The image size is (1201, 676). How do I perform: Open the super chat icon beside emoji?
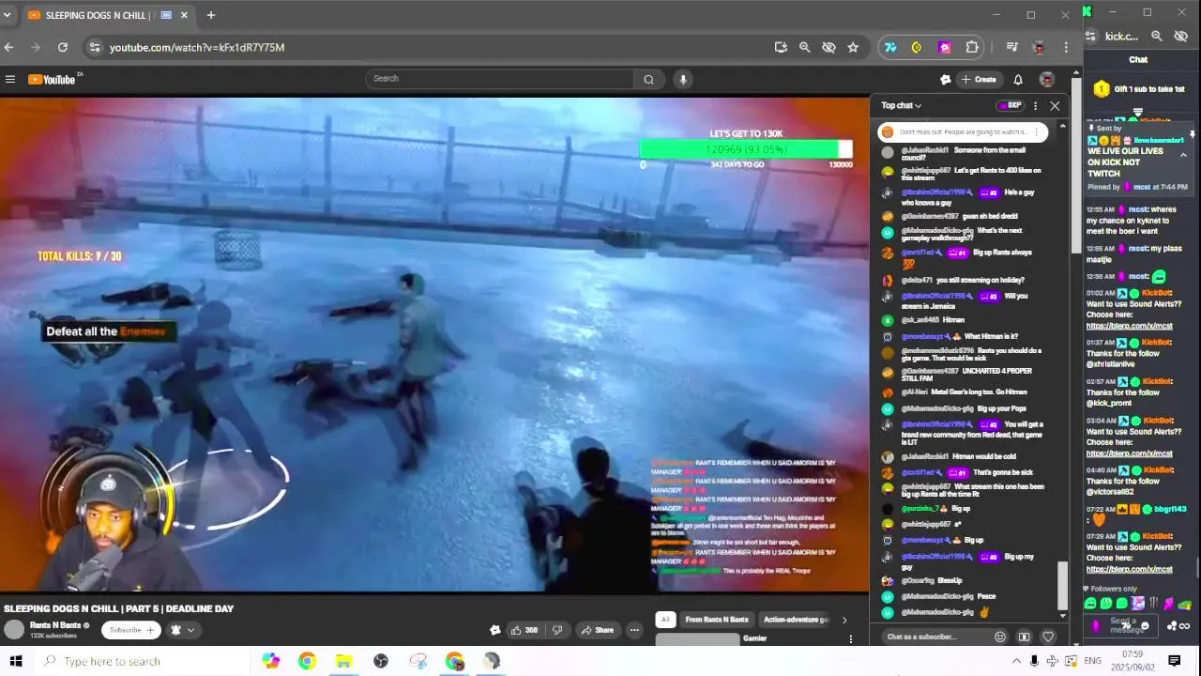(x=1024, y=637)
